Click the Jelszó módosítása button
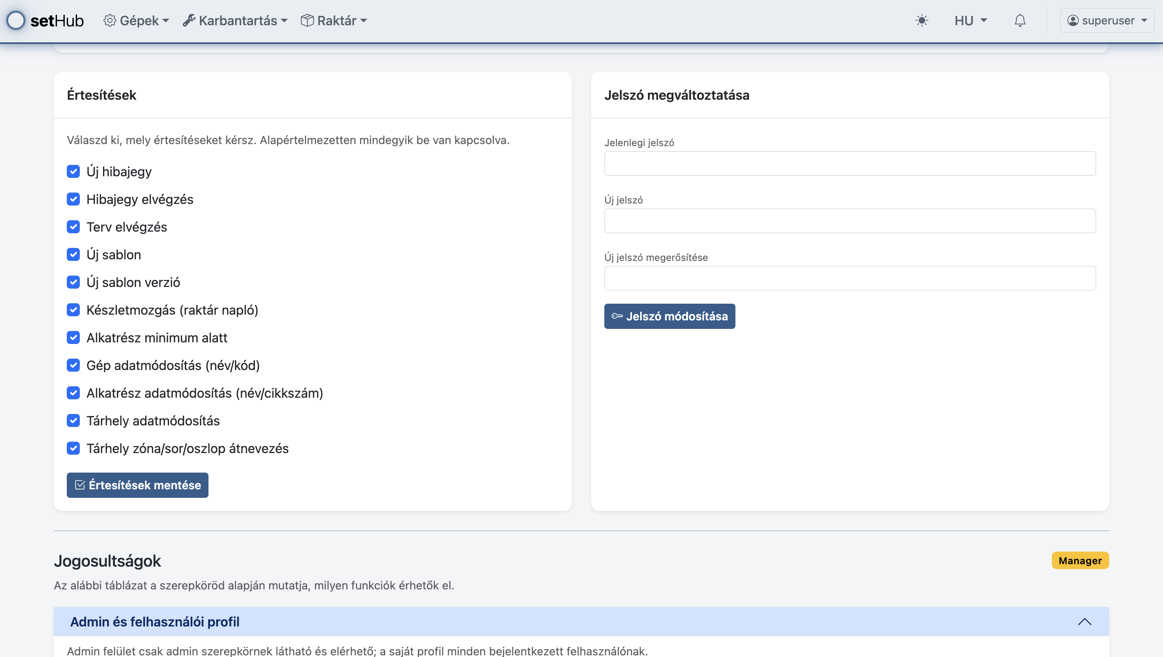The image size is (1163, 657). (669, 316)
